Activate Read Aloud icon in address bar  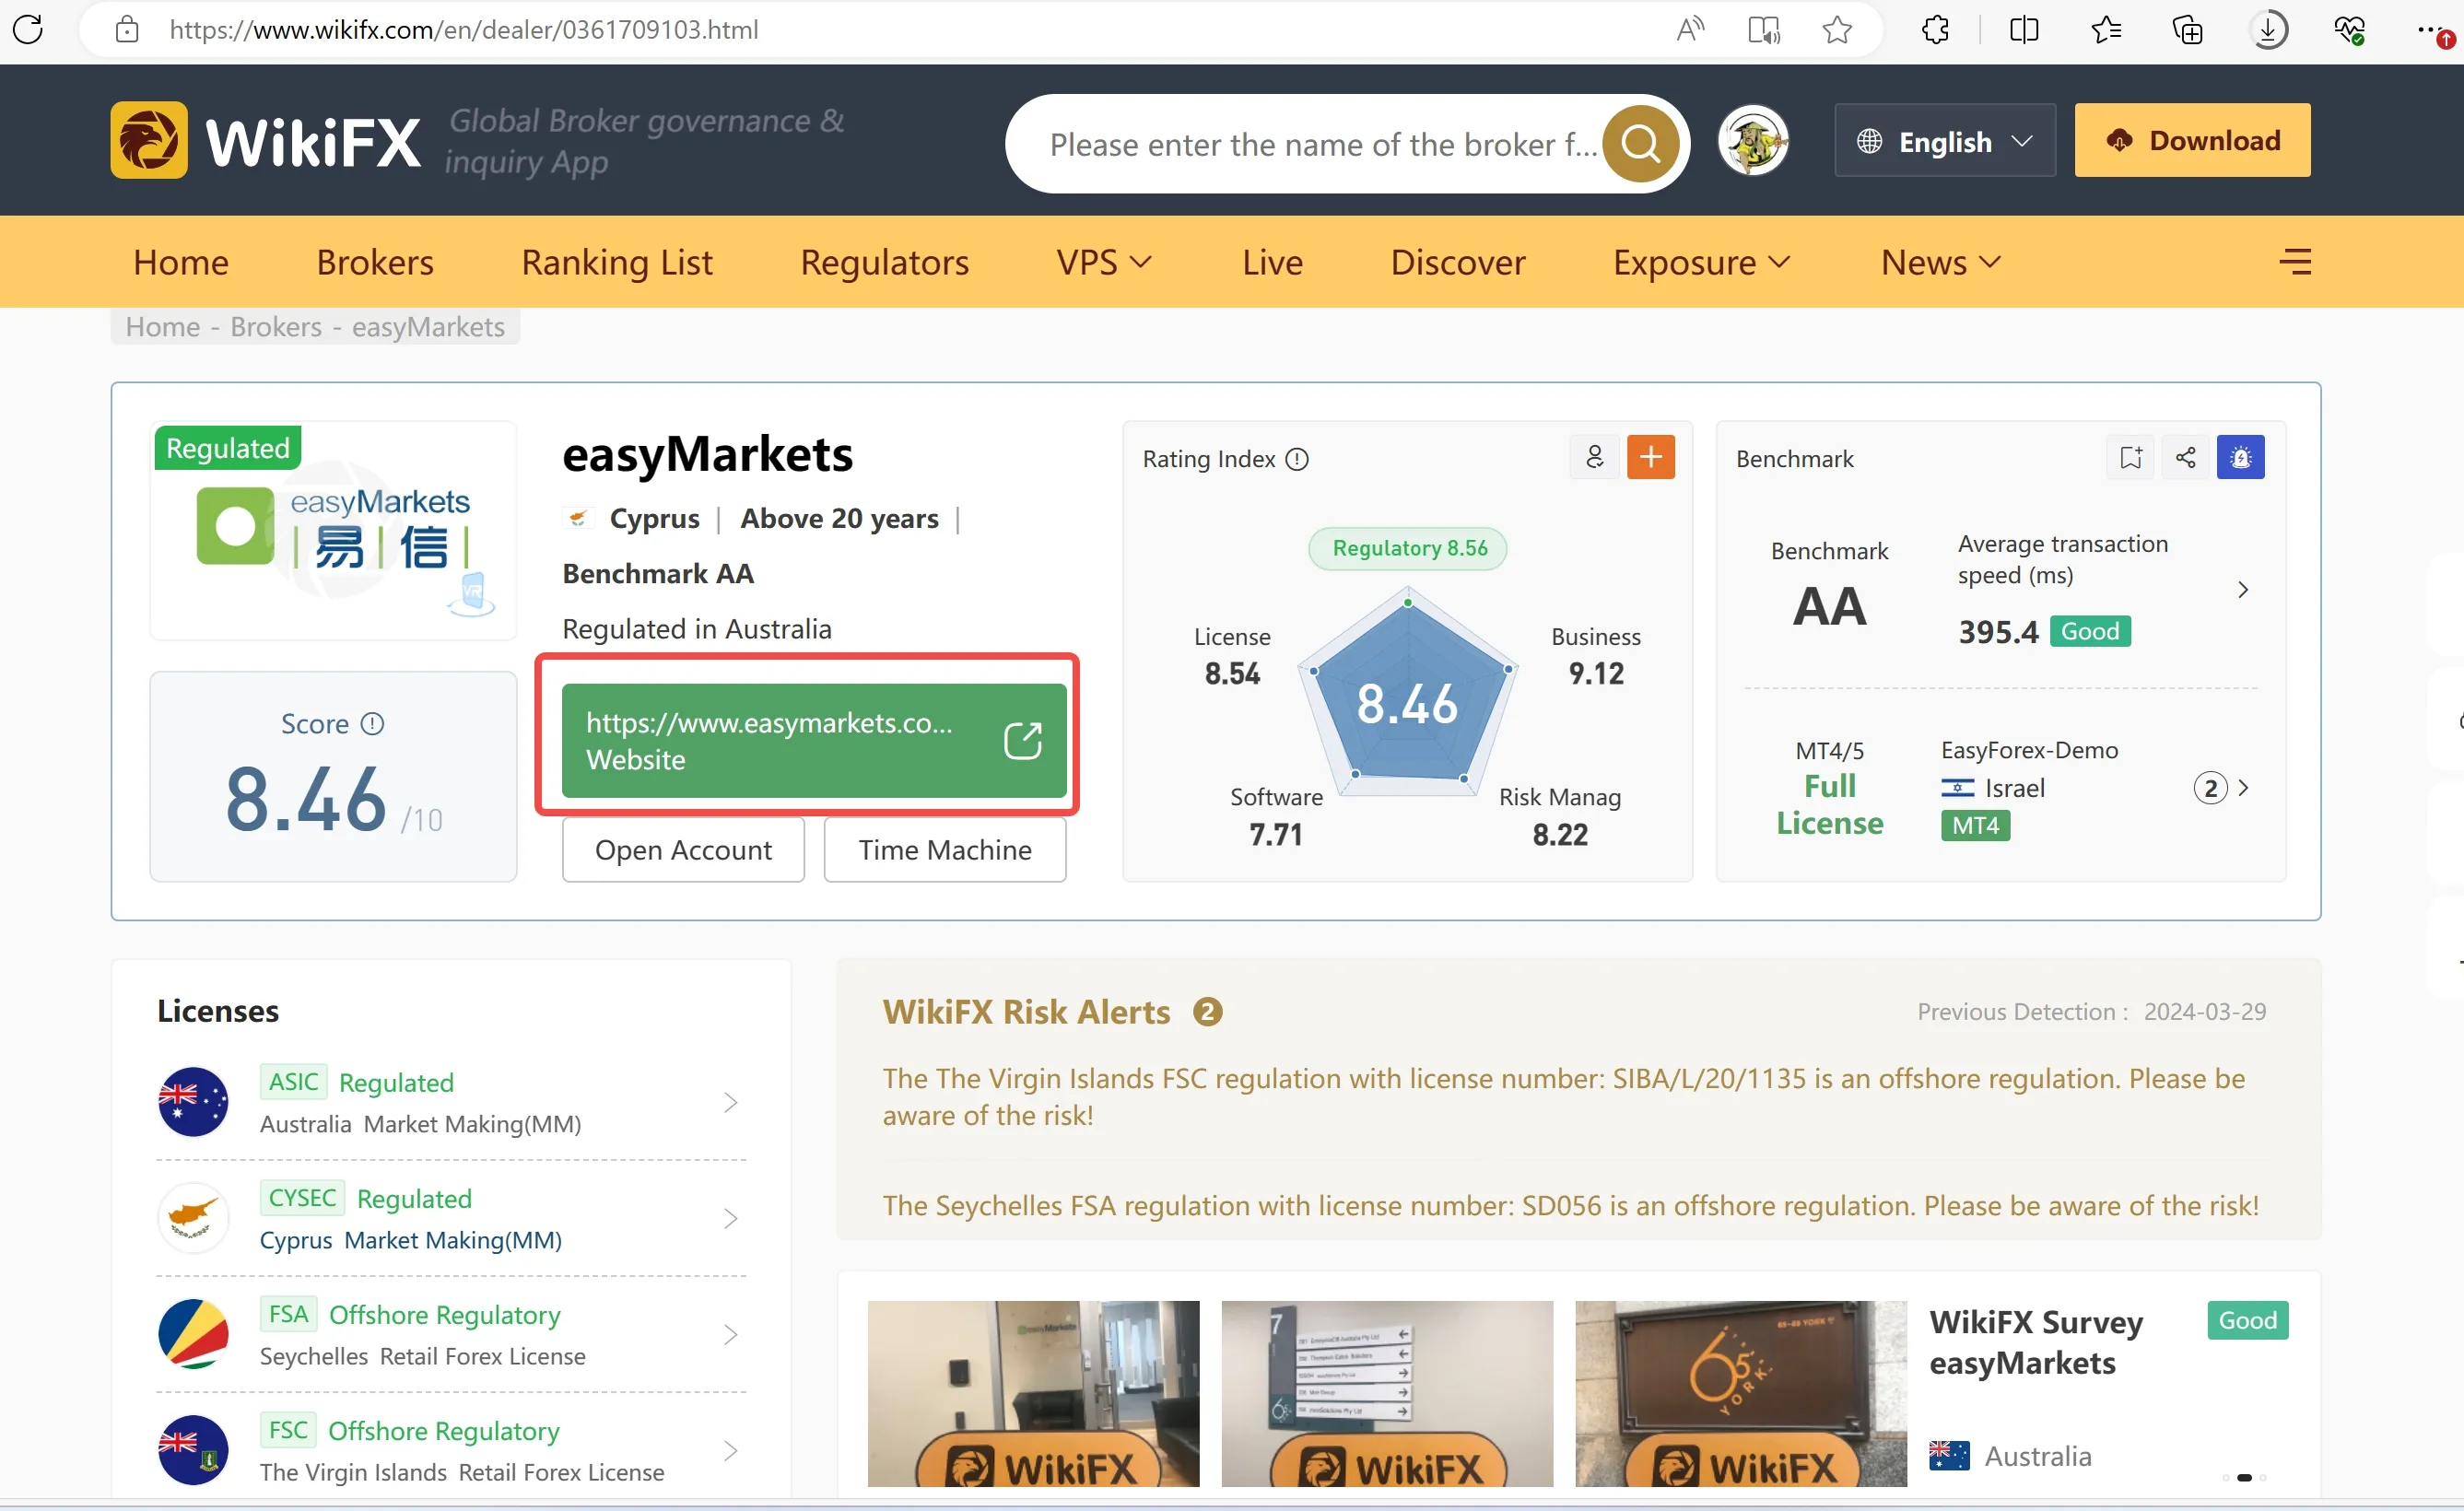1690,29
